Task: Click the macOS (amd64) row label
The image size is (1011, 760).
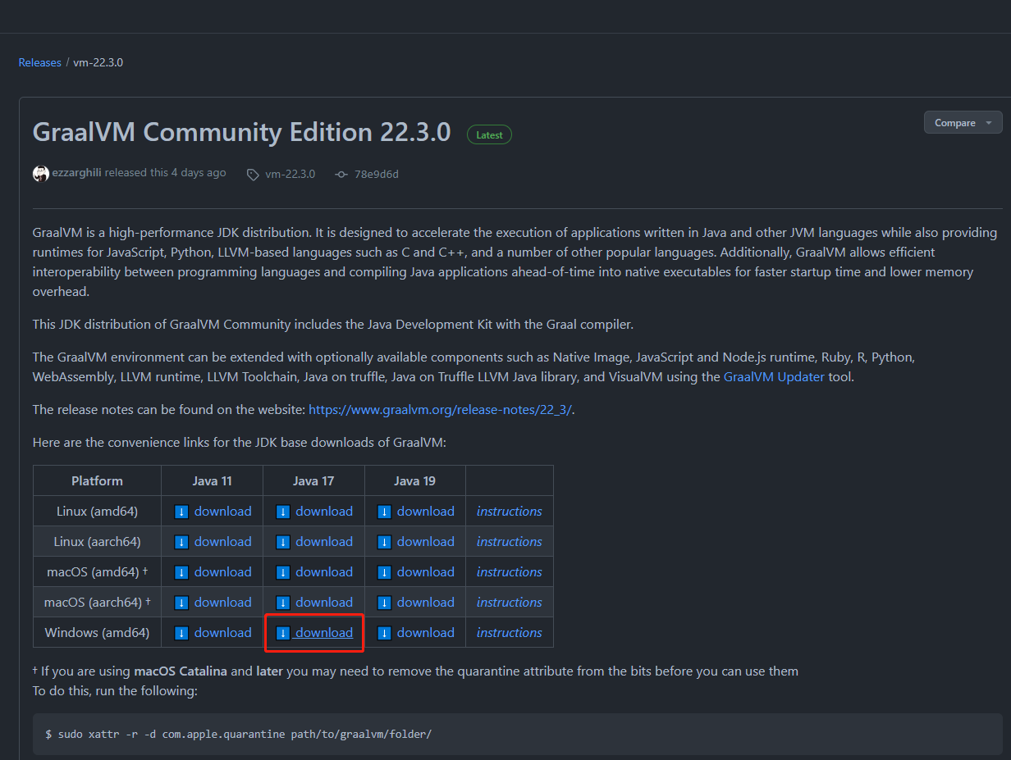Action: (x=97, y=572)
